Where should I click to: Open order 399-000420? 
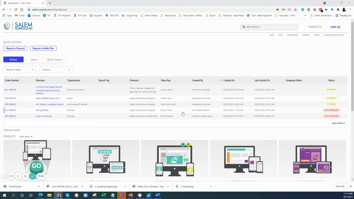(x=10, y=116)
